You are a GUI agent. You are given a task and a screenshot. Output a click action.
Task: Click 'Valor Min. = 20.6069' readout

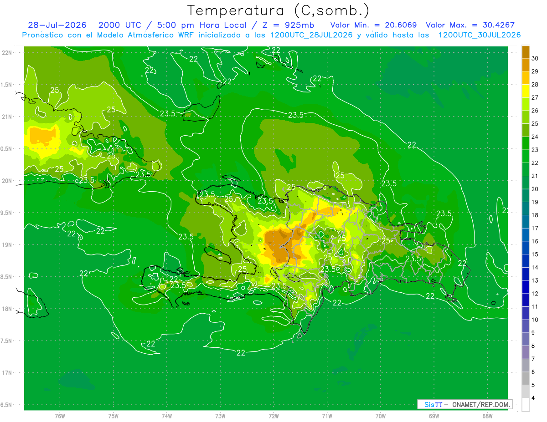[373, 25]
